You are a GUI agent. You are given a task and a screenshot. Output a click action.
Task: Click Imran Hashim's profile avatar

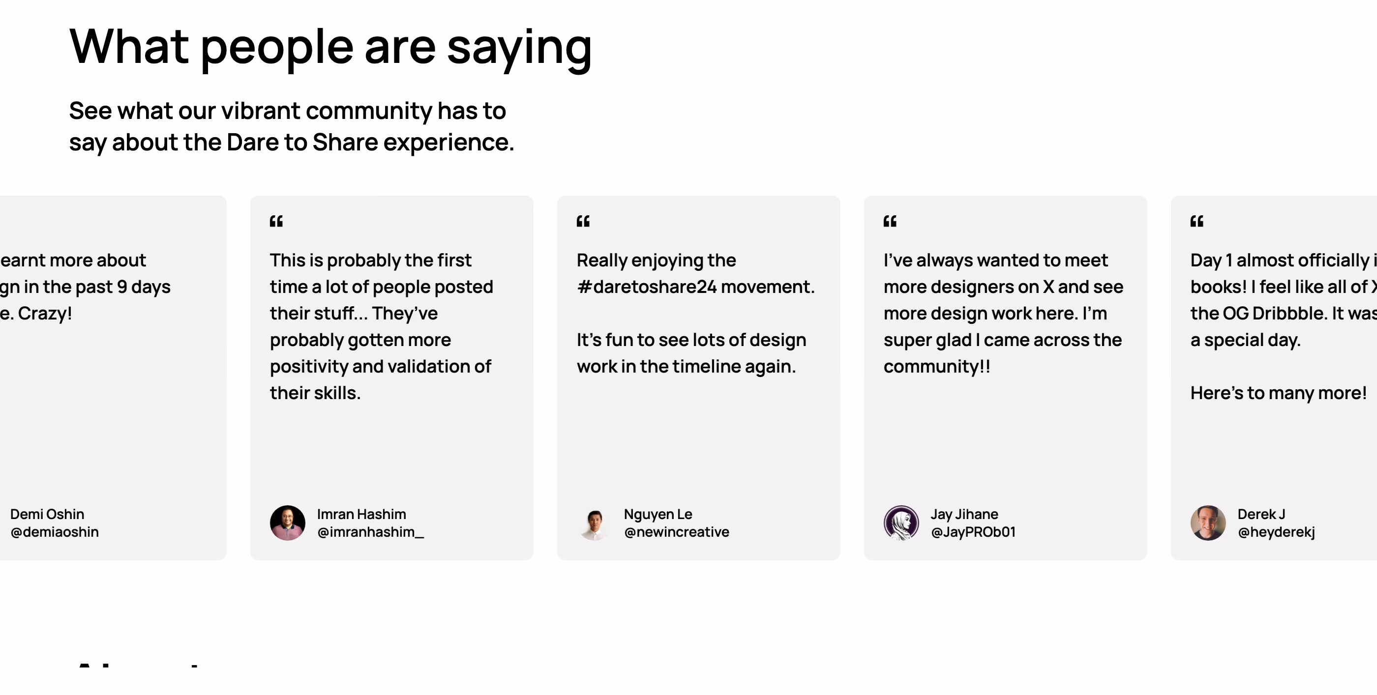pyautogui.click(x=288, y=523)
